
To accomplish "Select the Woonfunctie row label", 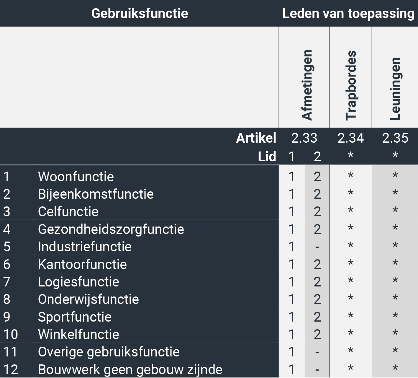I will 76,177.
